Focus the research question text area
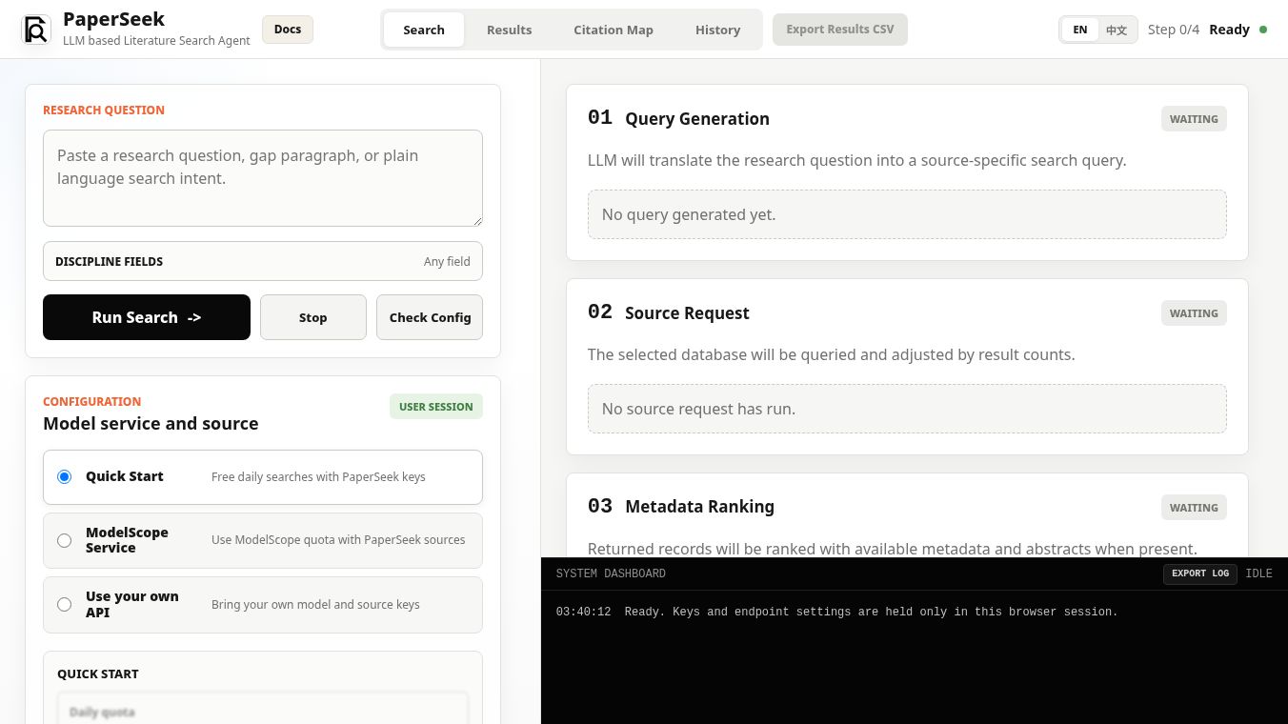The image size is (1288, 724). [263, 178]
